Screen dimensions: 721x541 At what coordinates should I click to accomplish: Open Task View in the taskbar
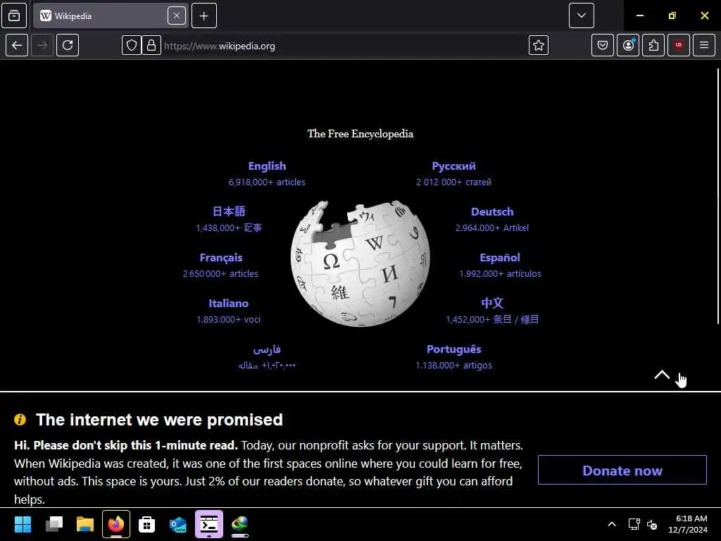click(54, 524)
